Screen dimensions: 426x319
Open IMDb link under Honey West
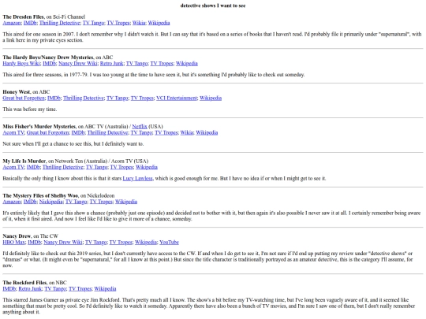(54, 98)
